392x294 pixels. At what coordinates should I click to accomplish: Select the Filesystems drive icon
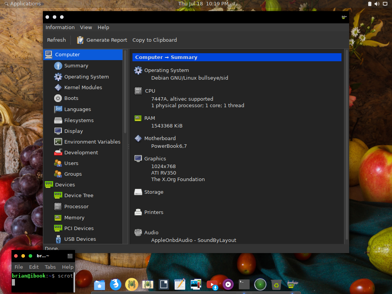(x=58, y=120)
